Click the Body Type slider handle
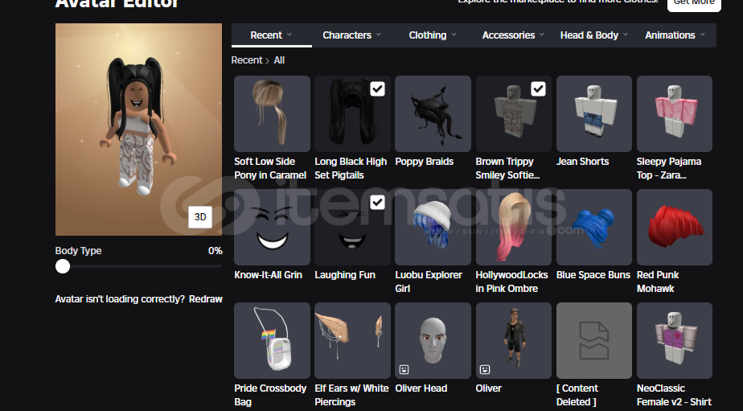743x411 pixels. (63, 266)
